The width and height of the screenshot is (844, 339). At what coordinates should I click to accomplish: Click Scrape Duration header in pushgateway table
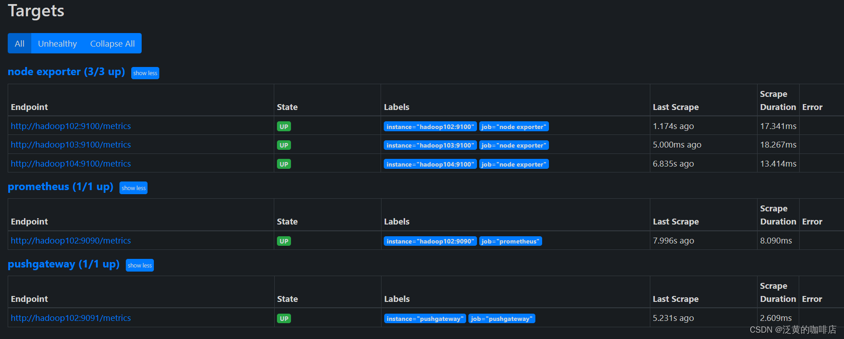coord(778,292)
